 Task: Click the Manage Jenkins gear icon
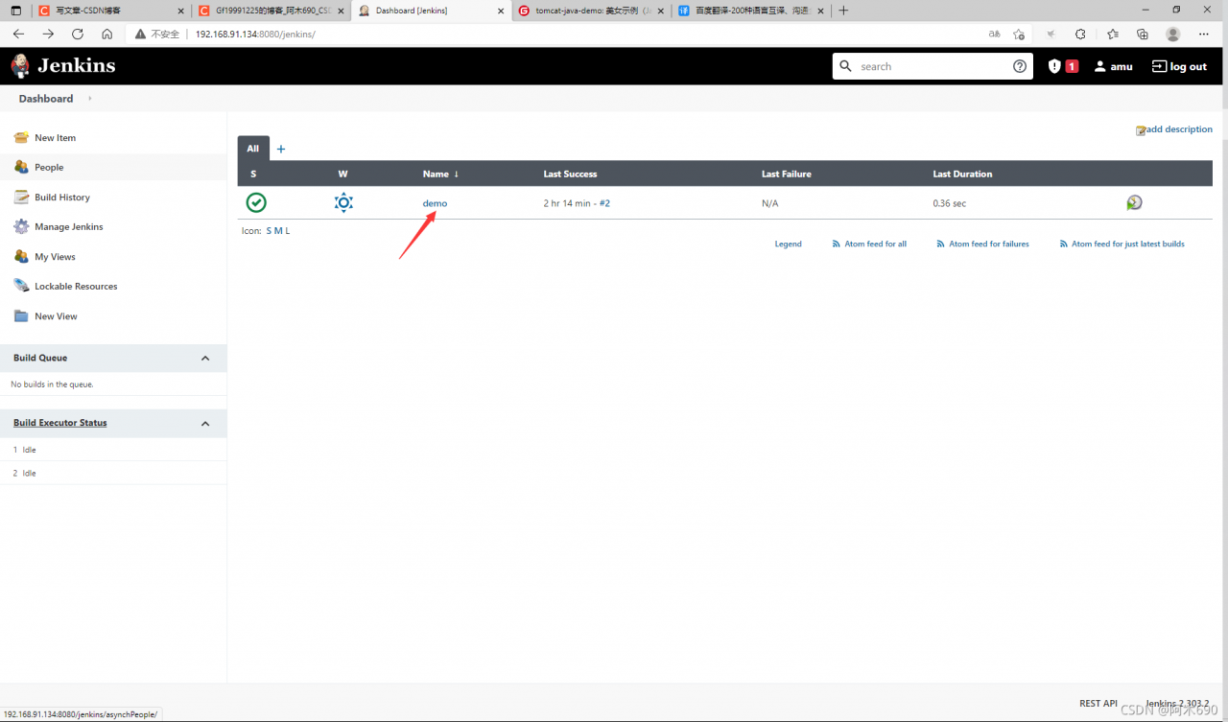21,227
